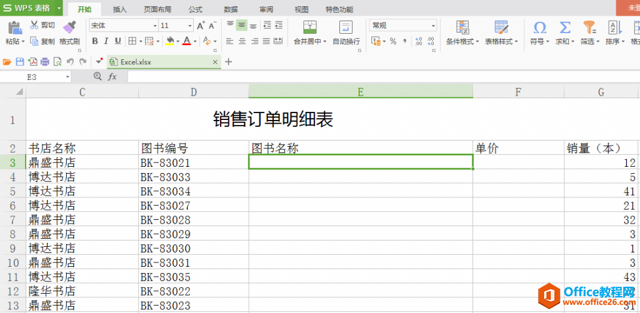Increase cell indent

point(279,25)
